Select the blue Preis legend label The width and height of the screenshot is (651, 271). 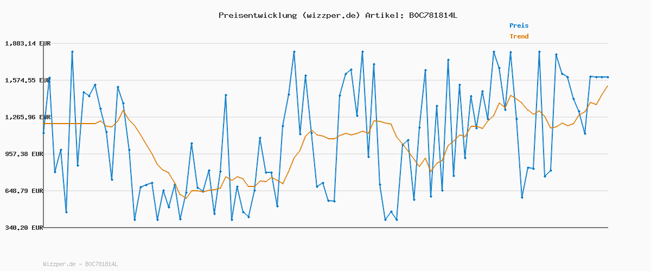(519, 25)
